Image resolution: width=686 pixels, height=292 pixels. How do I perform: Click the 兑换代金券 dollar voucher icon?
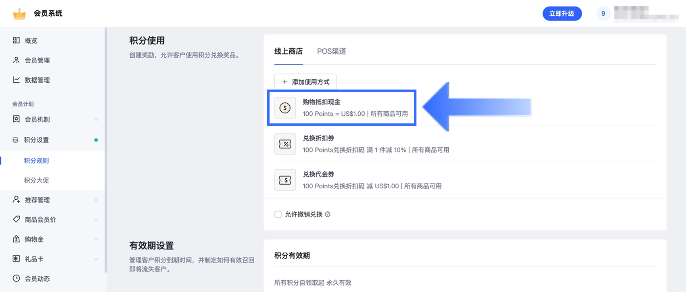pyautogui.click(x=285, y=180)
